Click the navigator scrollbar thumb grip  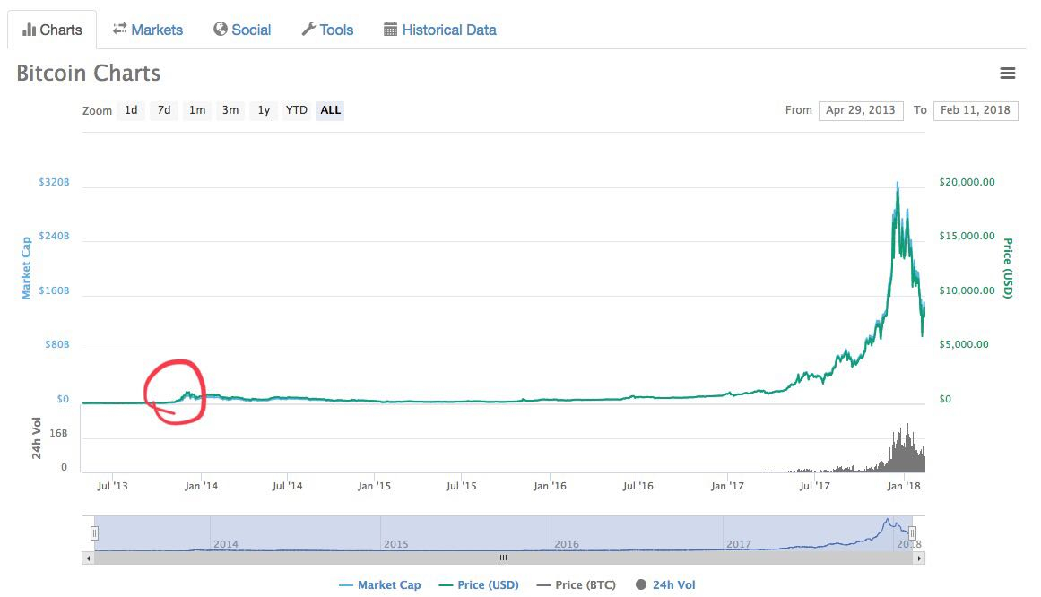click(x=503, y=558)
